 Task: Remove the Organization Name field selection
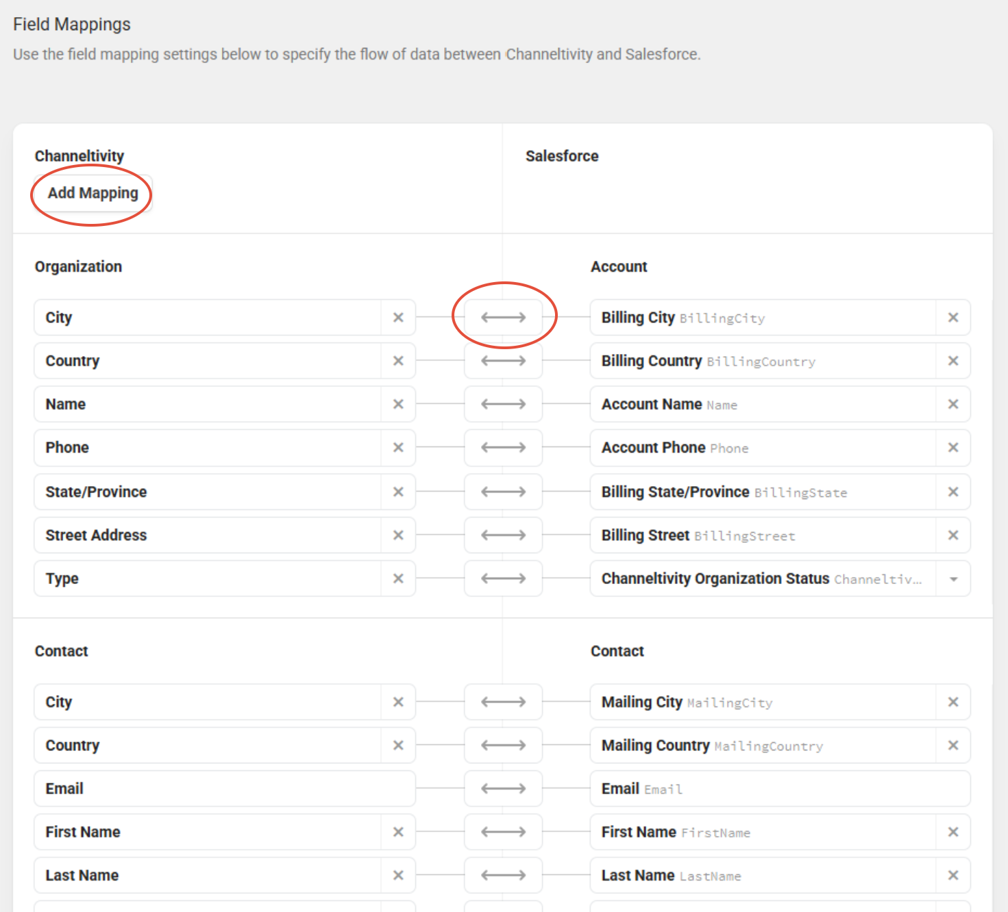tap(398, 404)
